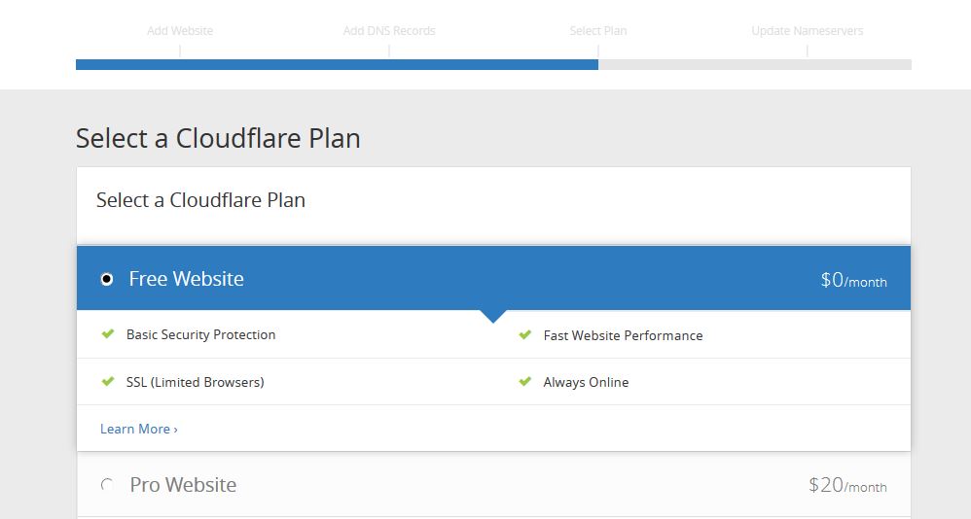The width and height of the screenshot is (971, 519).
Task: Click the SSL (Limited Browsers) checkmark icon
Action: 108,382
